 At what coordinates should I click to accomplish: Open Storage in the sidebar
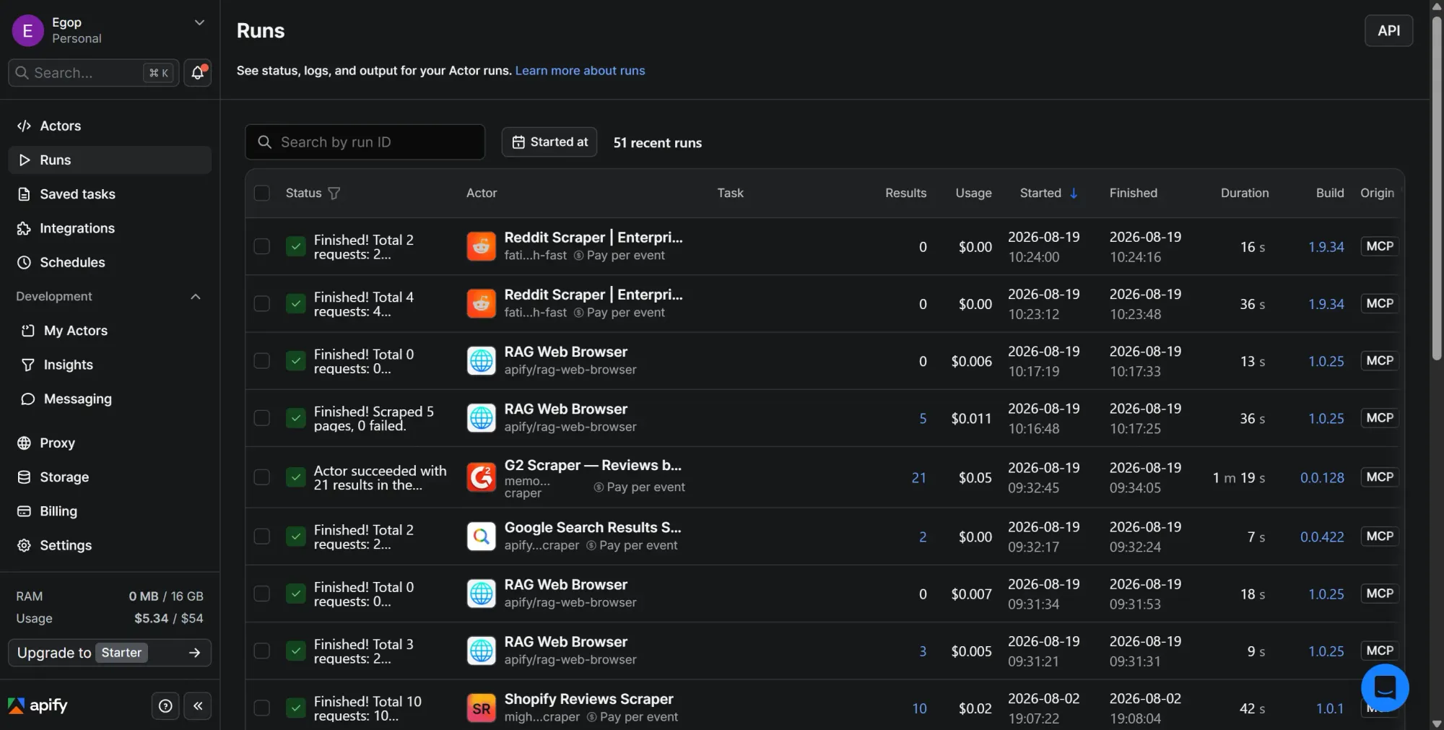(x=110, y=477)
